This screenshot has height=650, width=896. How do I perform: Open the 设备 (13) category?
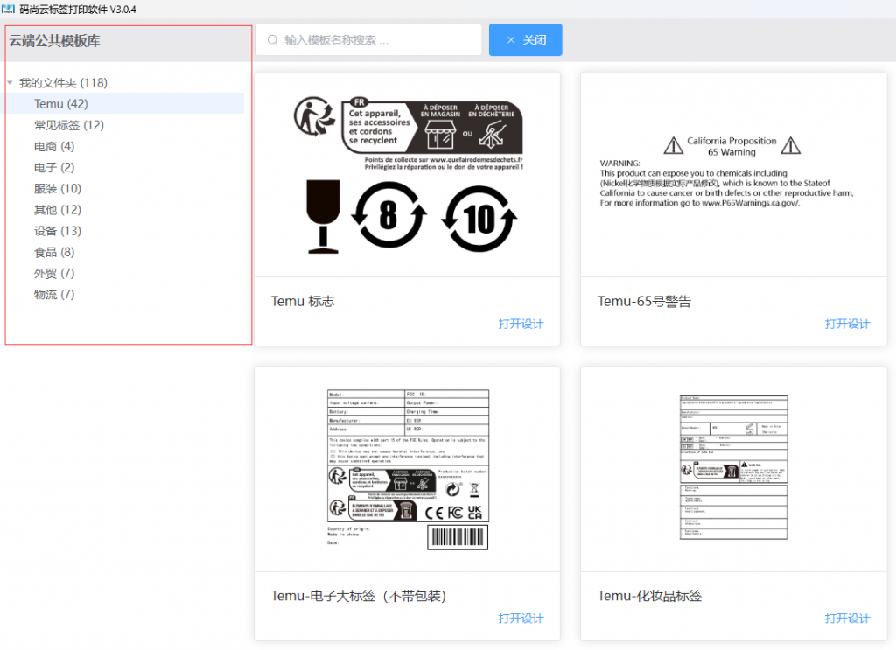58,231
